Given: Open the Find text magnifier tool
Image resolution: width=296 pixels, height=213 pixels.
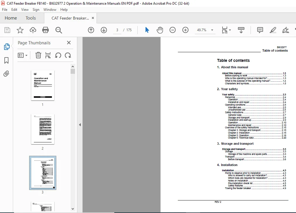Looking at the screenshot, I should click(x=59, y=30).
